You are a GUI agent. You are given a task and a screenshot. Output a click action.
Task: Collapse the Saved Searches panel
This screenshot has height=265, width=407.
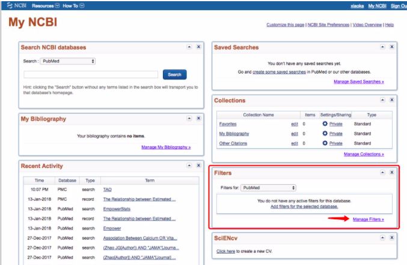[382, 47]
